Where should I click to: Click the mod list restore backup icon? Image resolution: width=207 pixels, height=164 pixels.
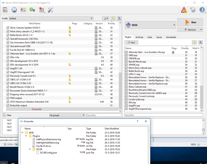click(113, 18)
